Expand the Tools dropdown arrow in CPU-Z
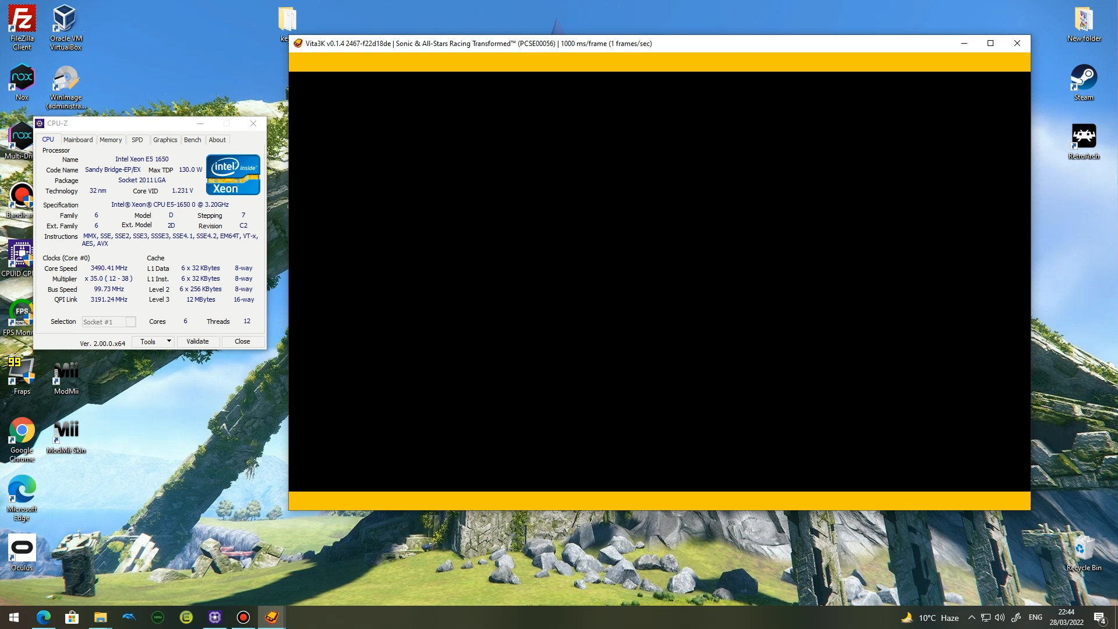 click(169, 341)
